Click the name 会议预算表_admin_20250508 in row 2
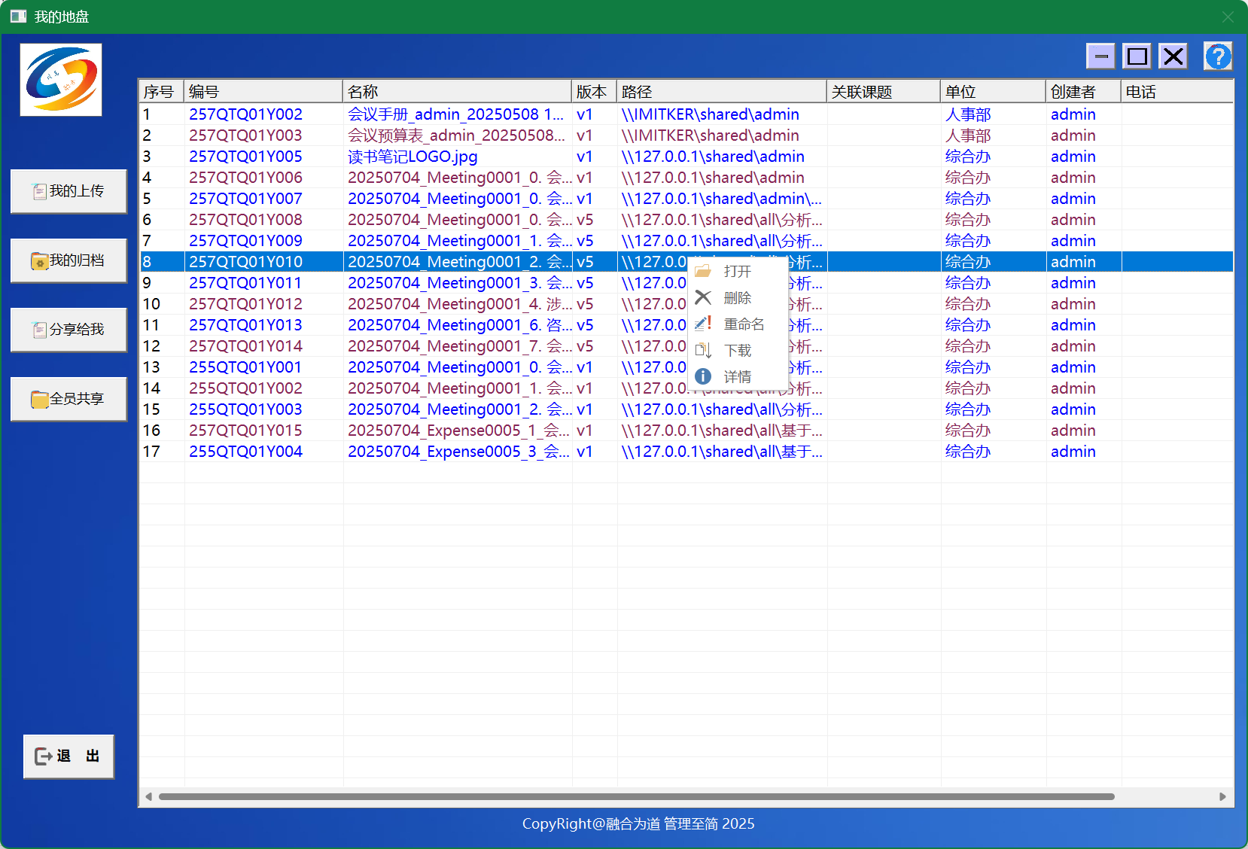 456,135
